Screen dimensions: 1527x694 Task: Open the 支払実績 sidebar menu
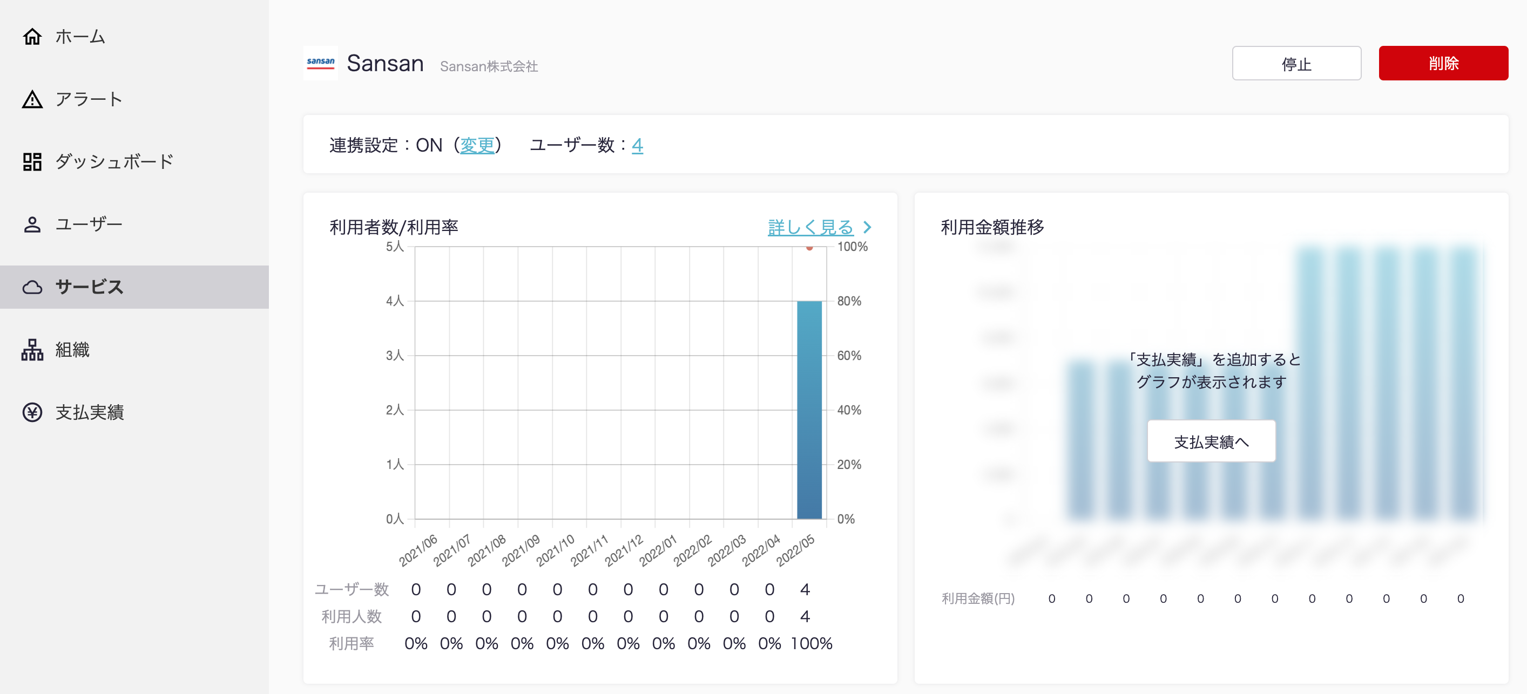[x=89, y=412]
